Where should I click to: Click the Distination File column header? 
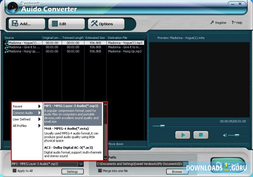[125, 38]
